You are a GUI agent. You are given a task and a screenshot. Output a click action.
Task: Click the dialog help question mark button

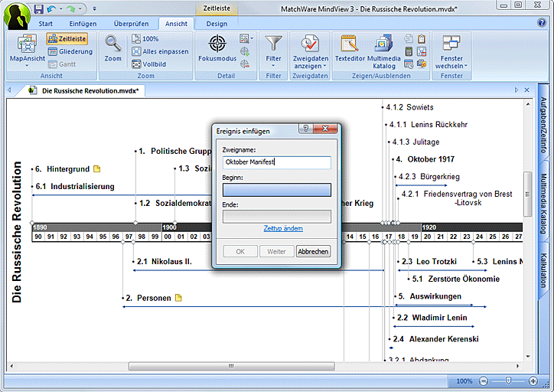306,129
